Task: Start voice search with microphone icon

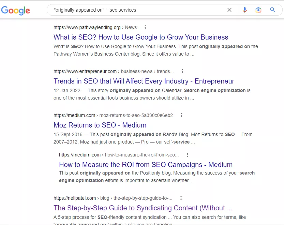Action: [x=245, y=10]
